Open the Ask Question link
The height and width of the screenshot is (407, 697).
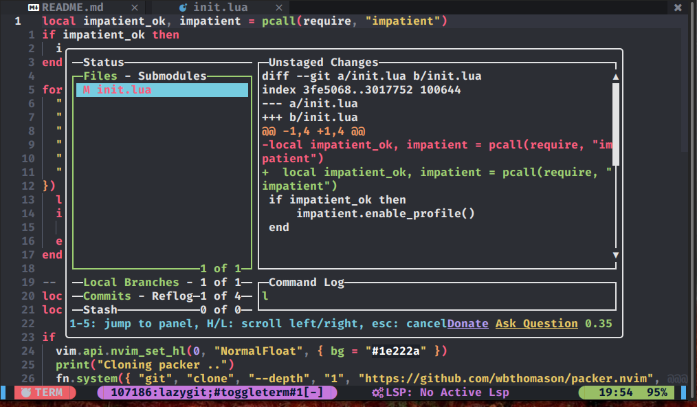tap(537, 323)
